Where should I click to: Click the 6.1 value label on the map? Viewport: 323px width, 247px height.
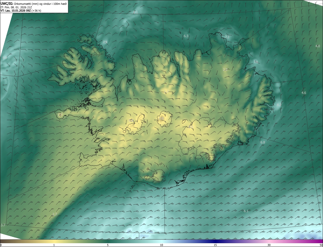(246, 211)
